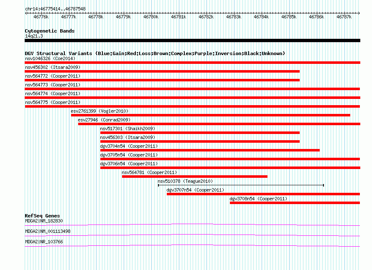Click the 46776k ruler mark
The width and height of the screenshot is (372, 270).
pyautogui.click(x=41, y=17)
